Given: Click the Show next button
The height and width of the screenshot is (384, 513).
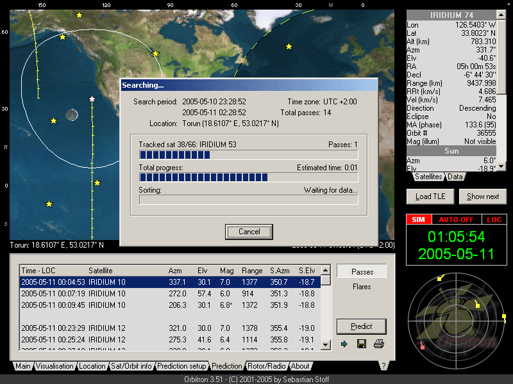Looking at the screenshot, I should [483, 196].
